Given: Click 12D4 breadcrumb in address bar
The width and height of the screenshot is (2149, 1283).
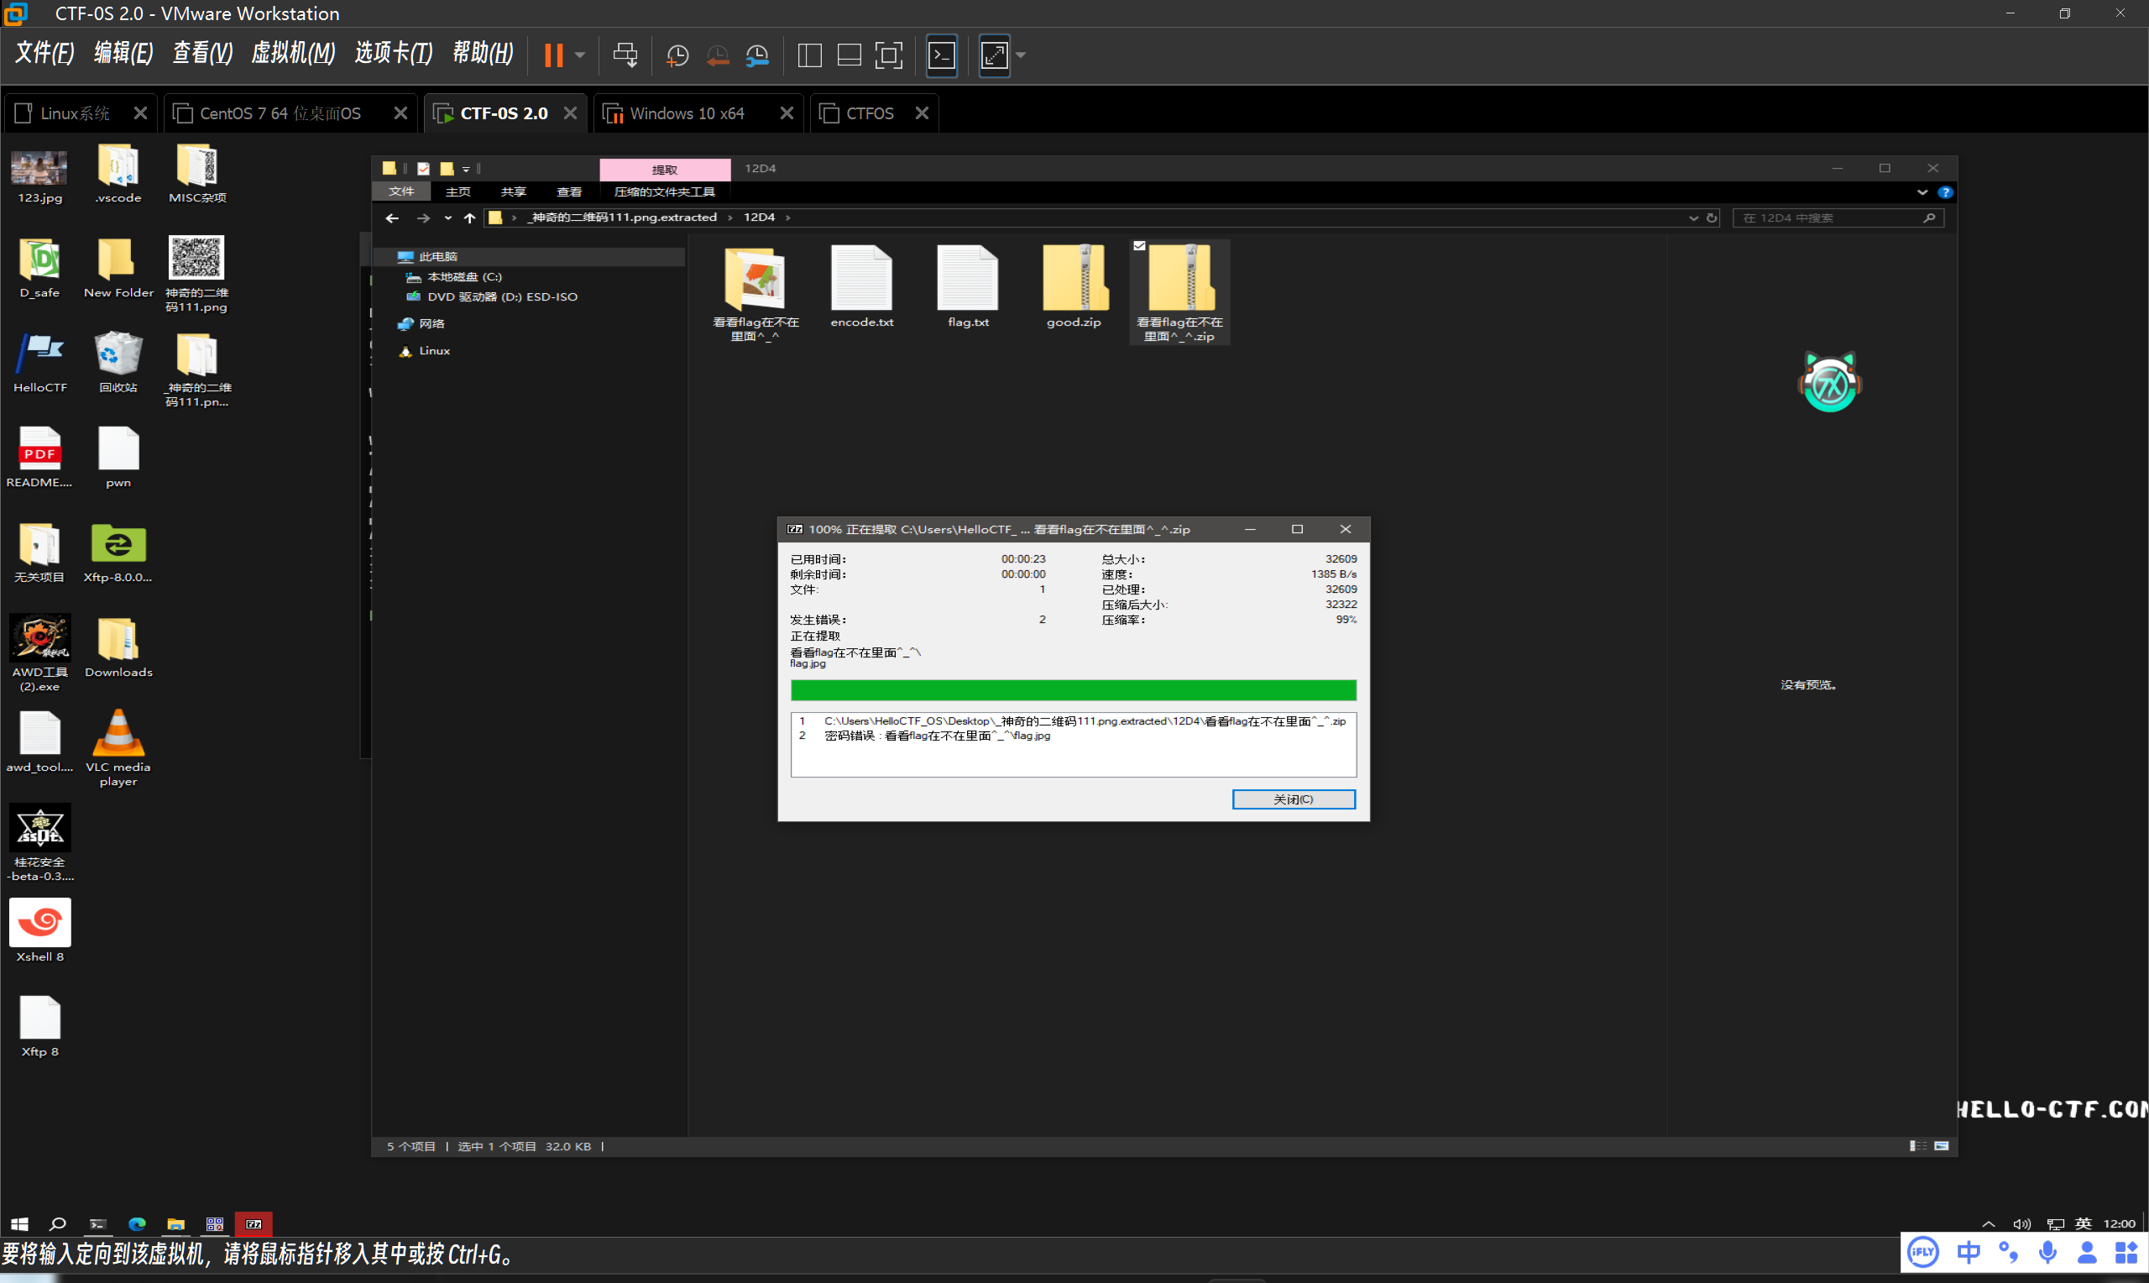Looking at the screenshot, I should (759, 217).
